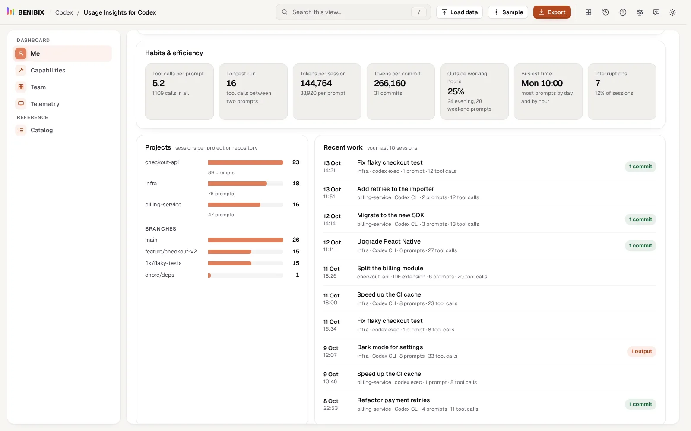Click '1 commit' badge on 13 Oct 14:31 session

point(640,166)
